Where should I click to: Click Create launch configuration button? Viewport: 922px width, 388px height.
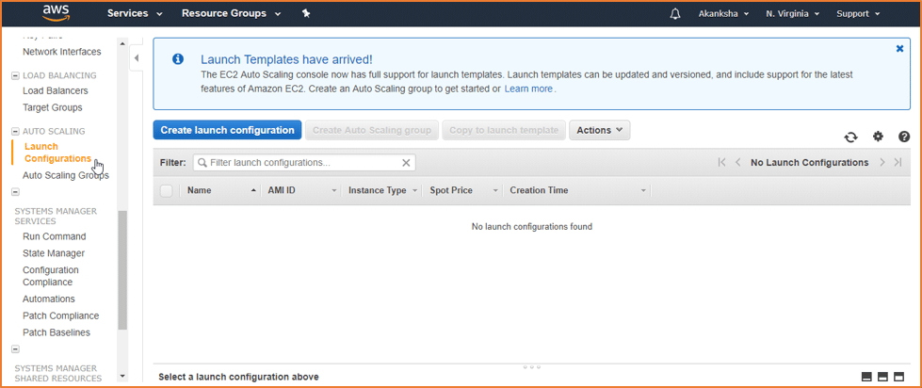pyautogui.click(x=228, y=131)
